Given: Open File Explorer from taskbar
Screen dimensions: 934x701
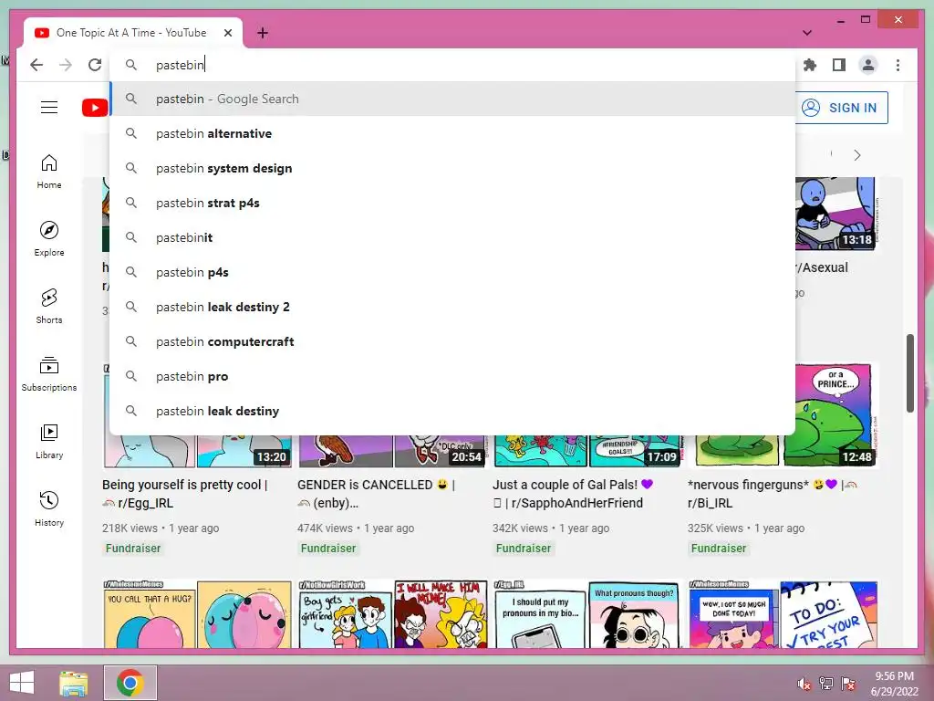Looking at the screenshot, I should (x=73, y=683).
